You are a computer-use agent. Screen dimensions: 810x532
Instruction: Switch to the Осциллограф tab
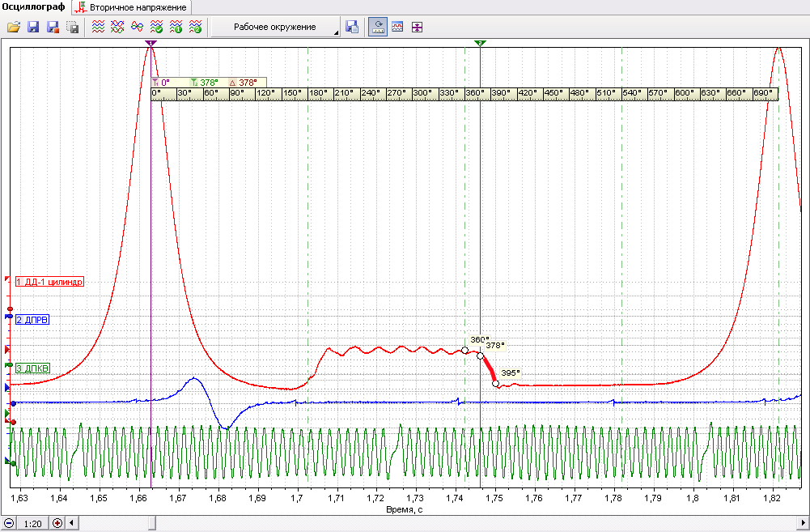pos(33,7)
